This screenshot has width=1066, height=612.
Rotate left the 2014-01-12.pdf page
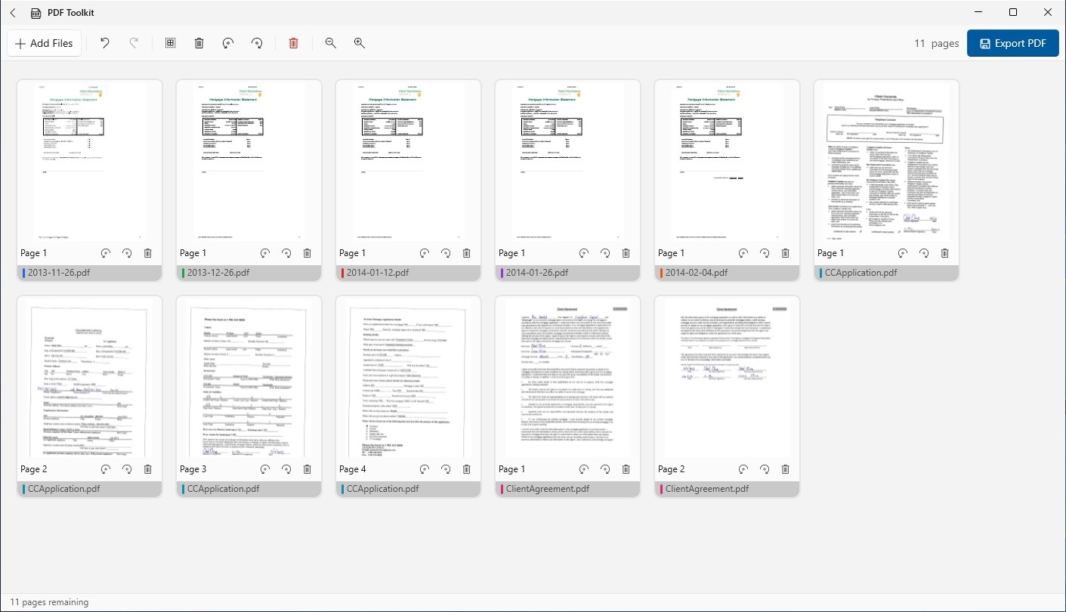(x=425, y=253)
